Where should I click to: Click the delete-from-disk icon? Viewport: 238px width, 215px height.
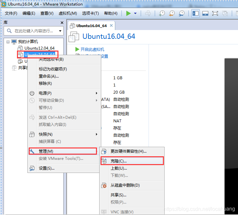104,185
